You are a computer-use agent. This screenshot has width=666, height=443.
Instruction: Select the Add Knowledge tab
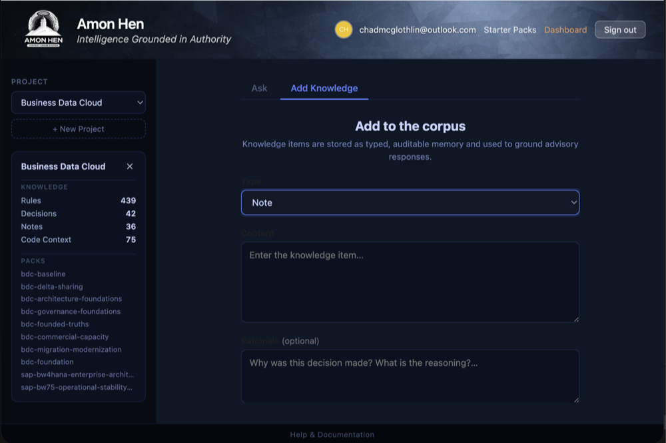[x=324, y=88]
